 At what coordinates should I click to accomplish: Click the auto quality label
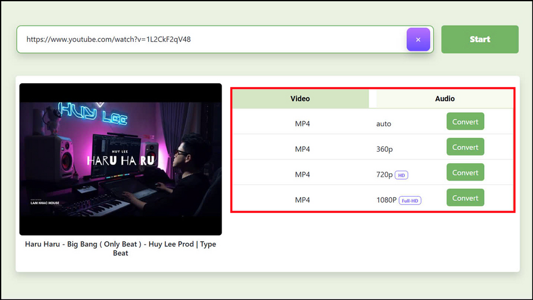pos(384,124)
